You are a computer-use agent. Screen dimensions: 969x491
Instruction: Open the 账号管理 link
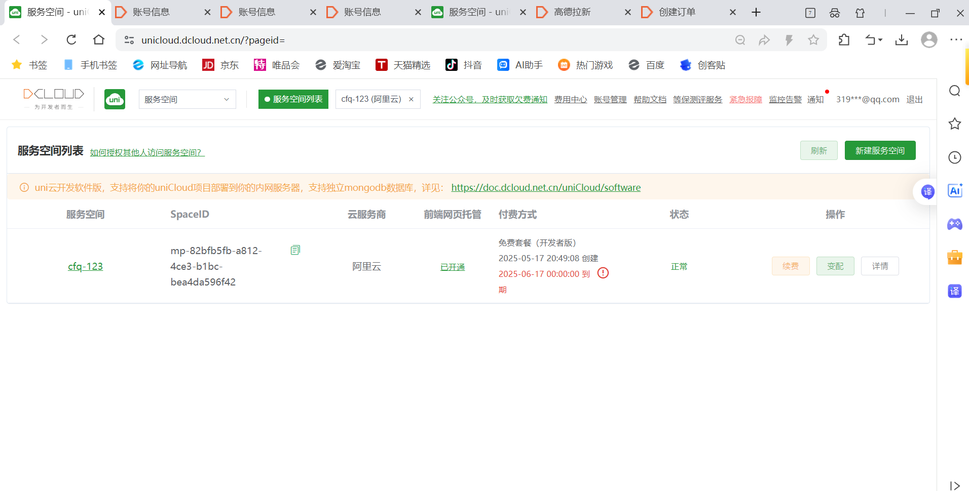click(610, 99)
